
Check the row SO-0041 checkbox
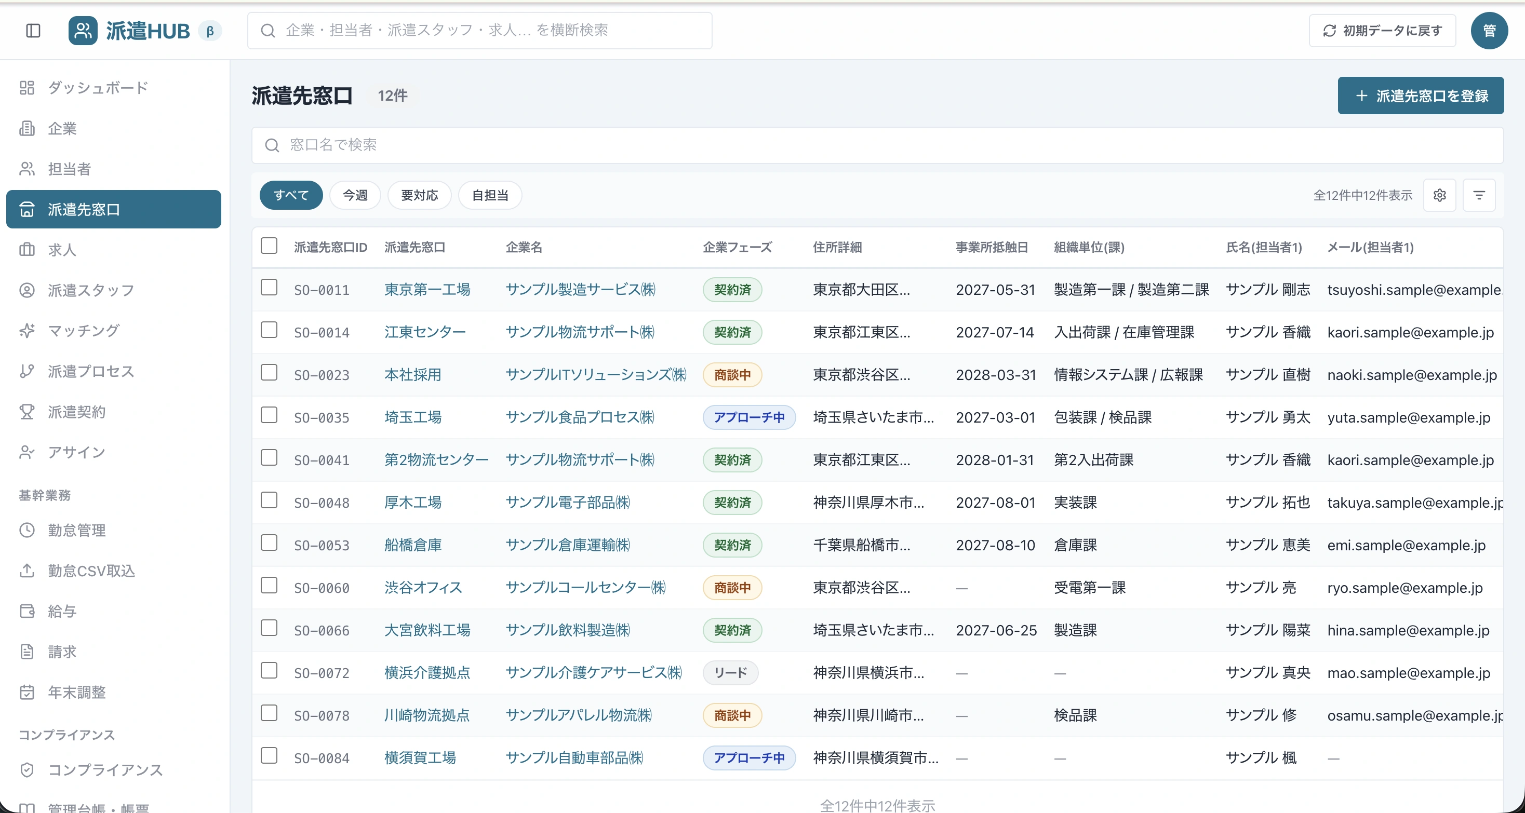(269, 458)
